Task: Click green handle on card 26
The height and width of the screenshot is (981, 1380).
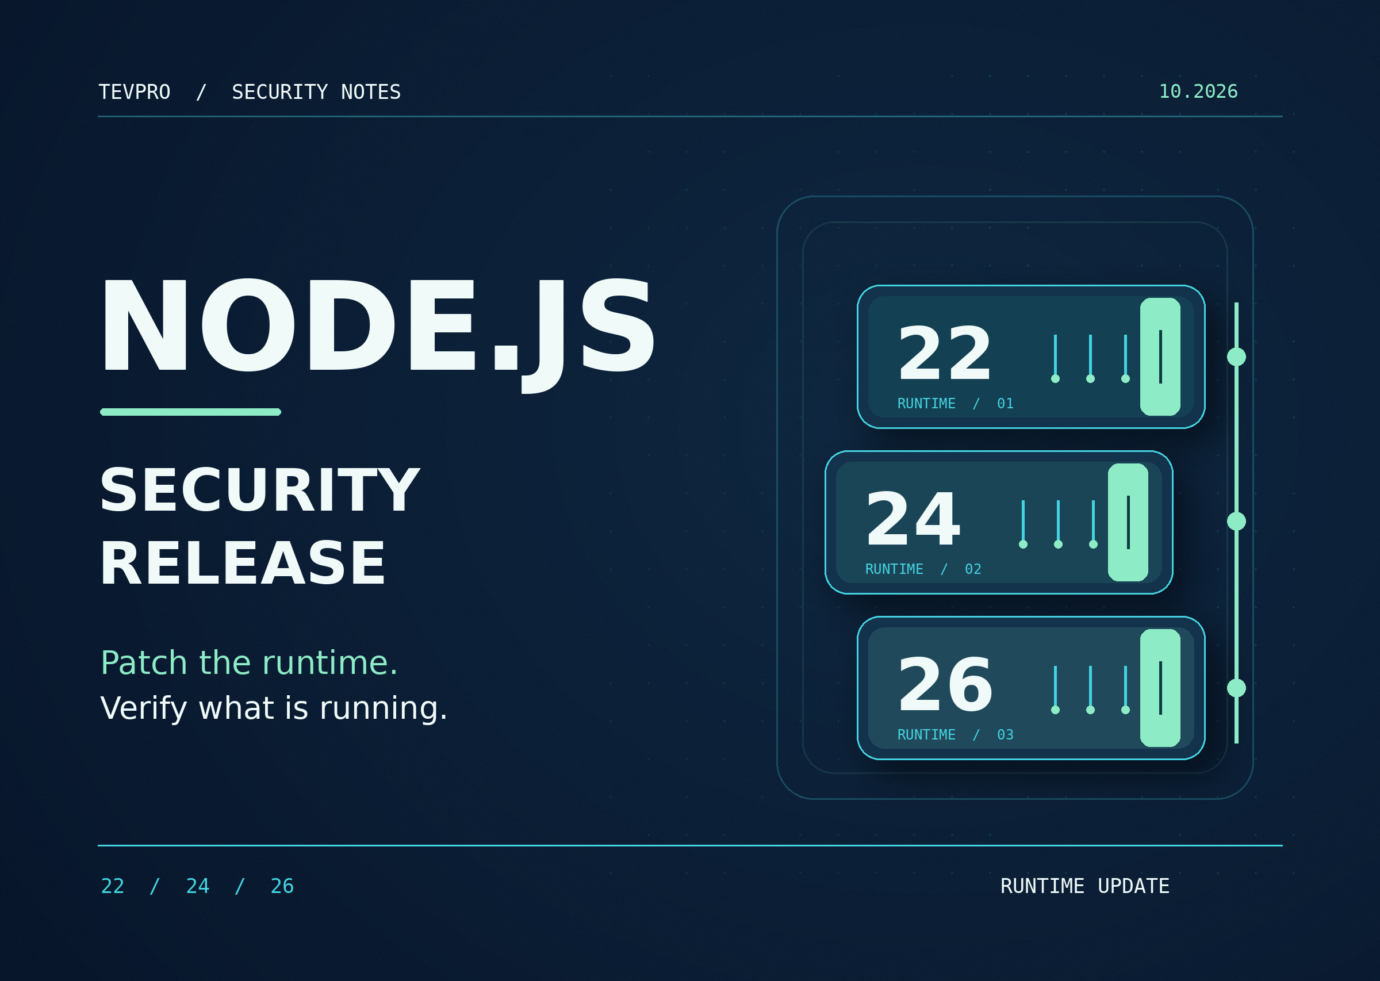Action: tap(1160, 688)
